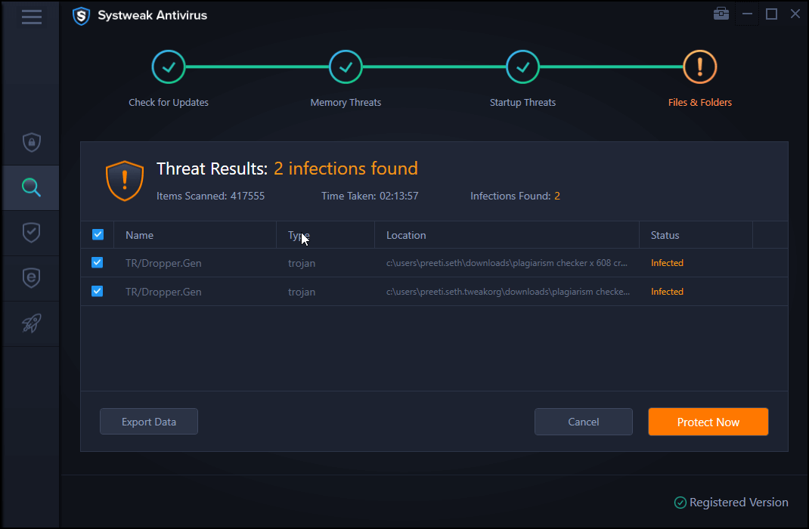Uncheck the select-all checkbox in table header
Screen dimensions: 809x529
click(98, 234)
